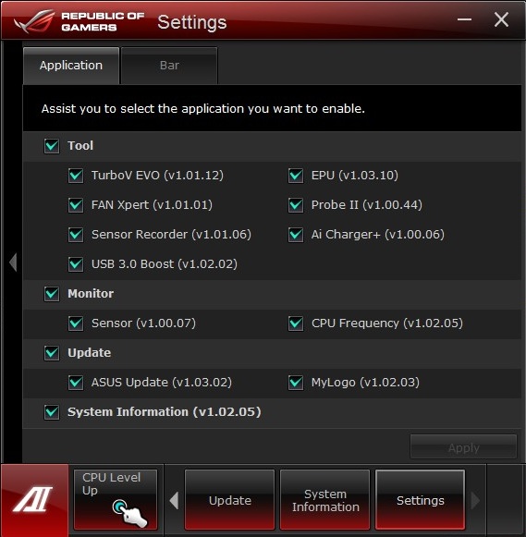The image size is (526, 537).
Task: Switch to the Bar tab
Action: [x=169, y=66]
